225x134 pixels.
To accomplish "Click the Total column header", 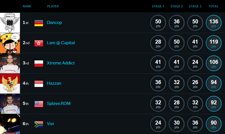I will [213, 6].
